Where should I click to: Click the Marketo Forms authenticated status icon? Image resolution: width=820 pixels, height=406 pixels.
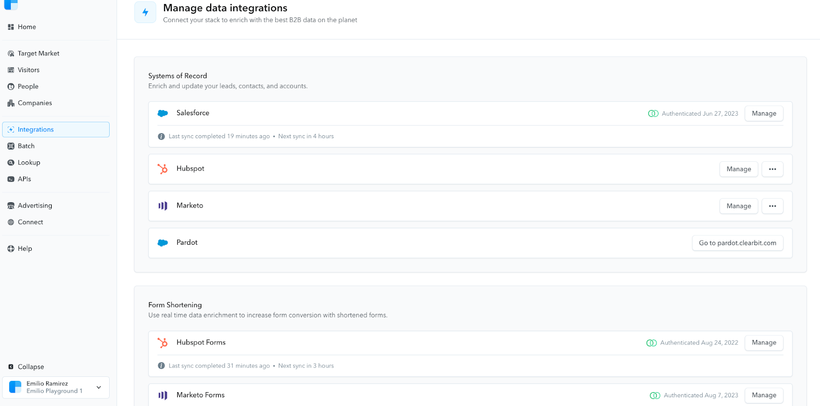pyautogui.click(x=655, y=395)
